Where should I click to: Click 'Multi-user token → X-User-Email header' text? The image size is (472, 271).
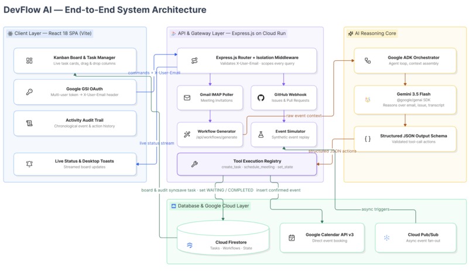[x=84, y=95]
